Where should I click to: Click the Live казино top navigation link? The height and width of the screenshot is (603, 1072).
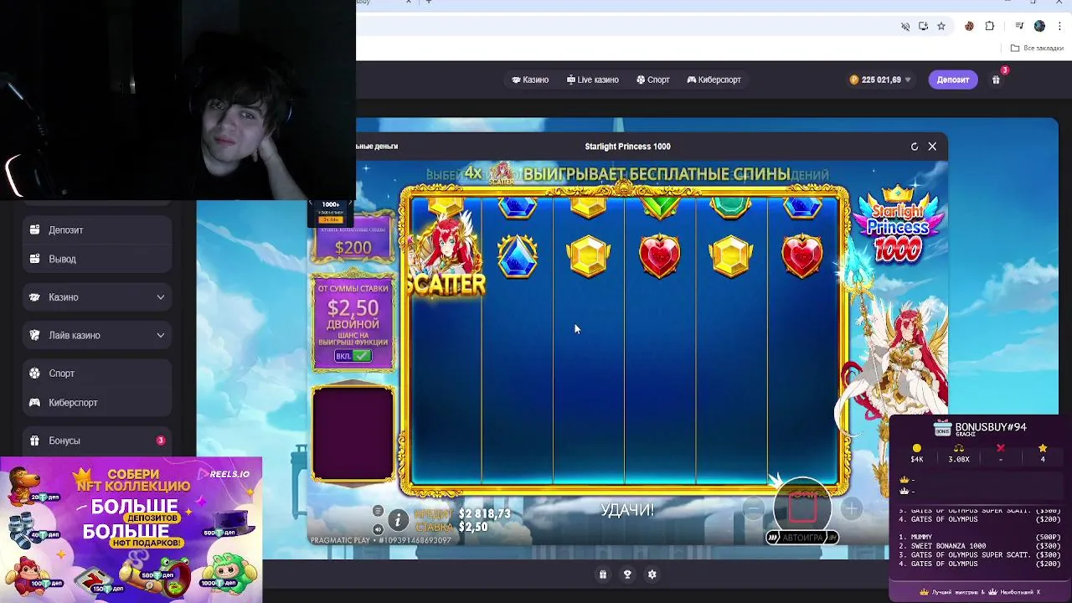pyautogui.click(x=593, y=80)
